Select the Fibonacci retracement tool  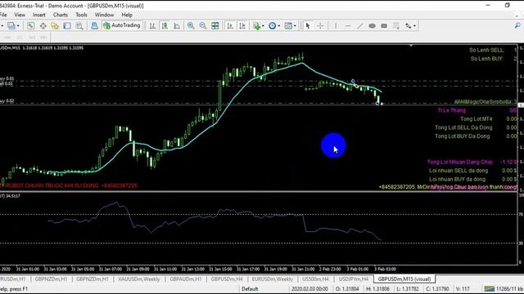(396, 25)
